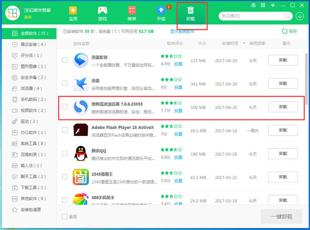The image size is (310, 230).
Task: Select 安全杀毒 (2) category
Action: [29, 77]
